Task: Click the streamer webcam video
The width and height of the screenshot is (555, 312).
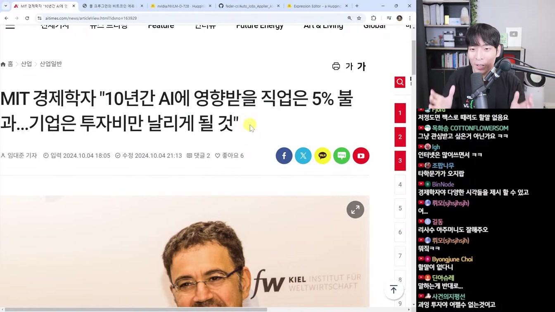Action: click(x=486, y=54)
